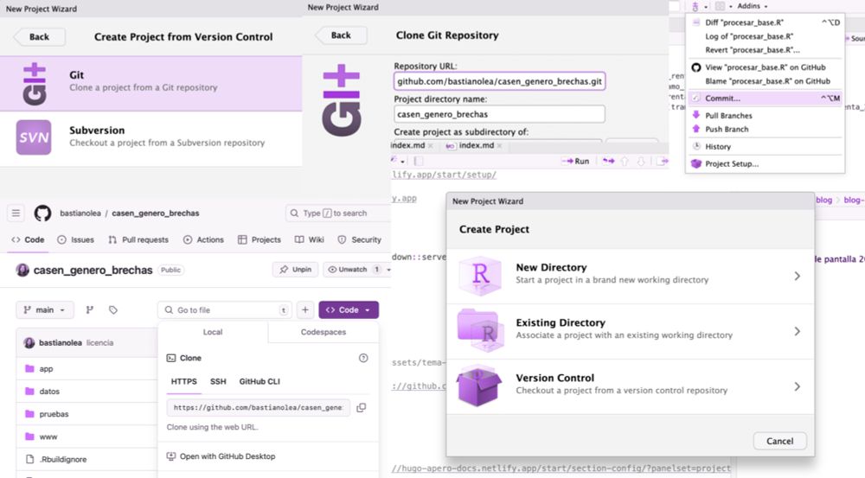The width and height of the screenshot is (865, 478).
Task: Open the GitHub Actions tab
Action: (203, 239)
